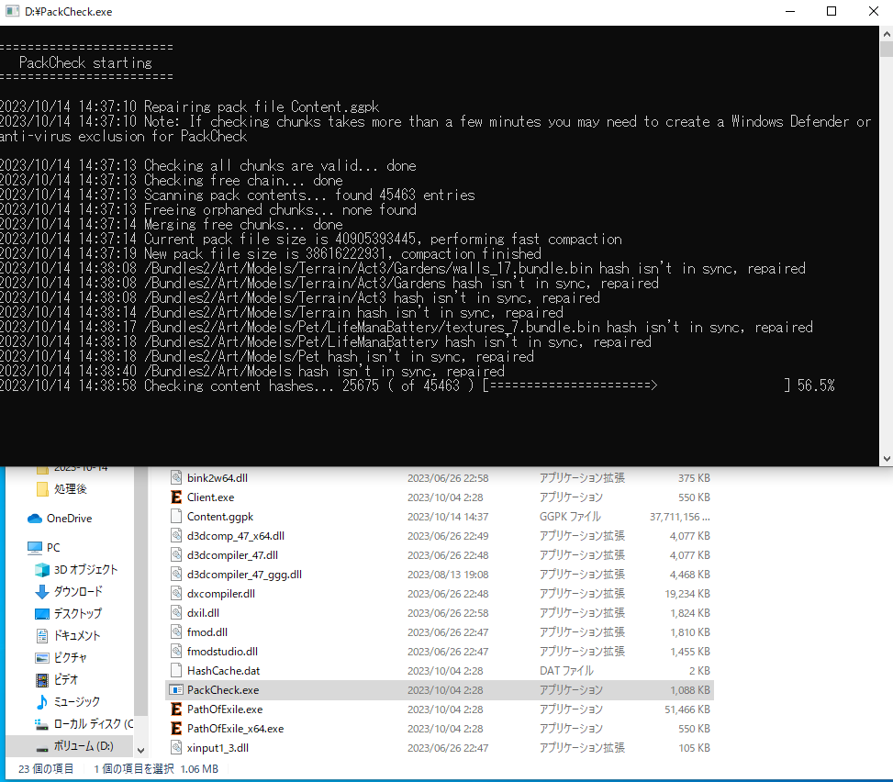Viewport: 893px width, 782px height.
Task: Select the dxcompiler.dll file icon
Action: click(x=176, y=594)
